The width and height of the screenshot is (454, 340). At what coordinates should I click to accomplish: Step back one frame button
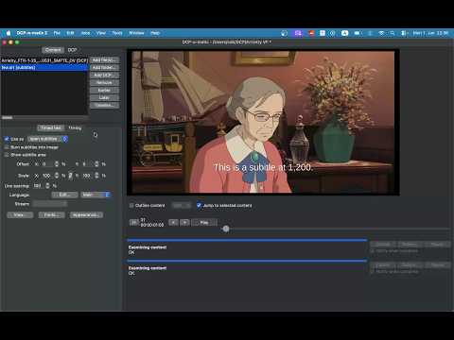[173, 223]
